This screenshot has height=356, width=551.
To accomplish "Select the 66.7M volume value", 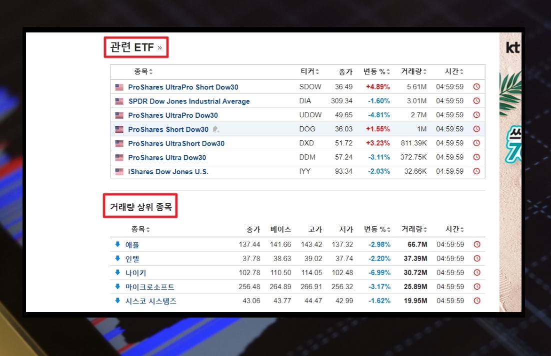I will click(x=417, y=245).
